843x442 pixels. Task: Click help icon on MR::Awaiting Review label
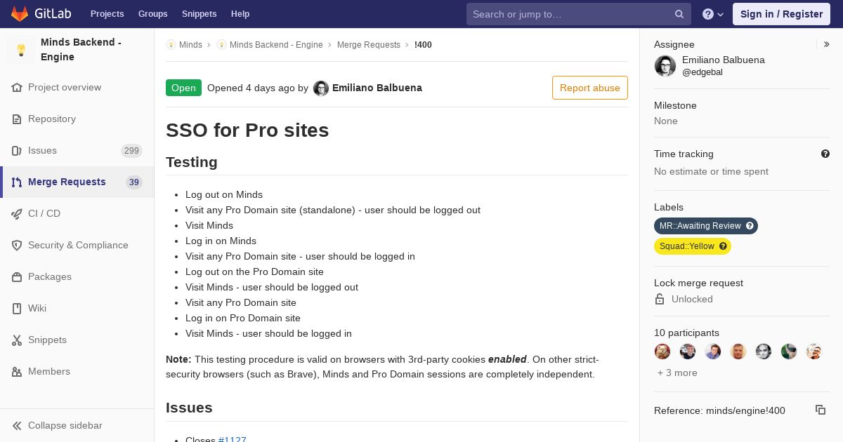tap(750, 226)
